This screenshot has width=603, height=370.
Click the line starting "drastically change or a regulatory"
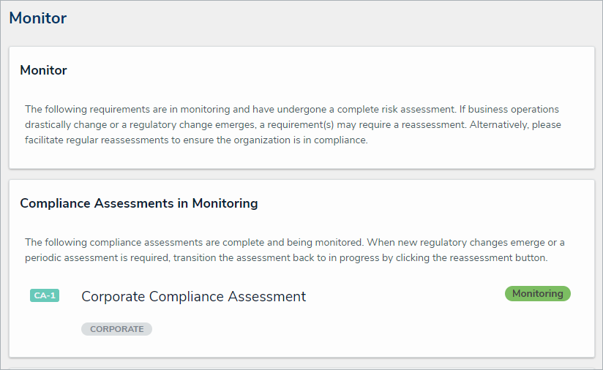point(293,124)
